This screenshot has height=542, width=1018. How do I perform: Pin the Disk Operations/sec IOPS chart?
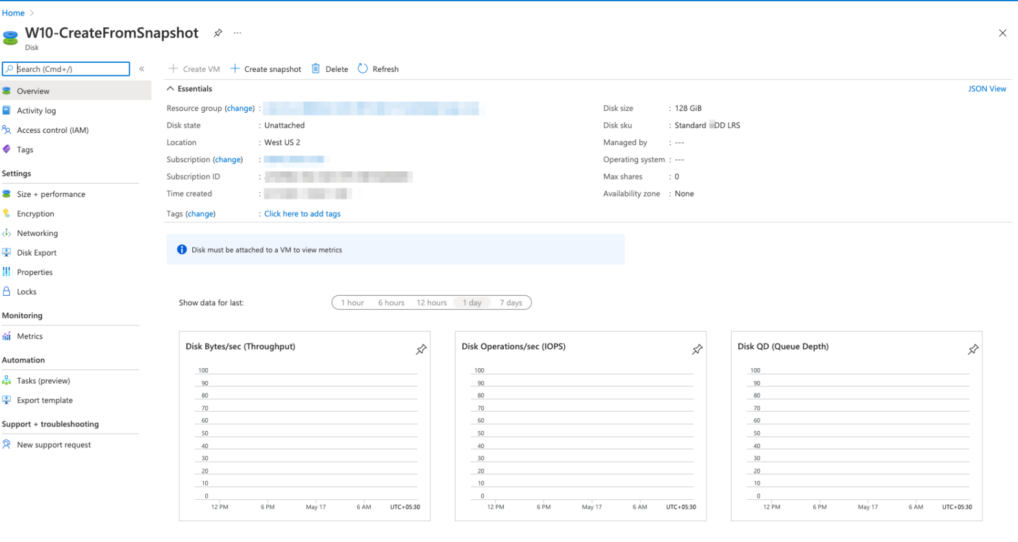(697, 349)
